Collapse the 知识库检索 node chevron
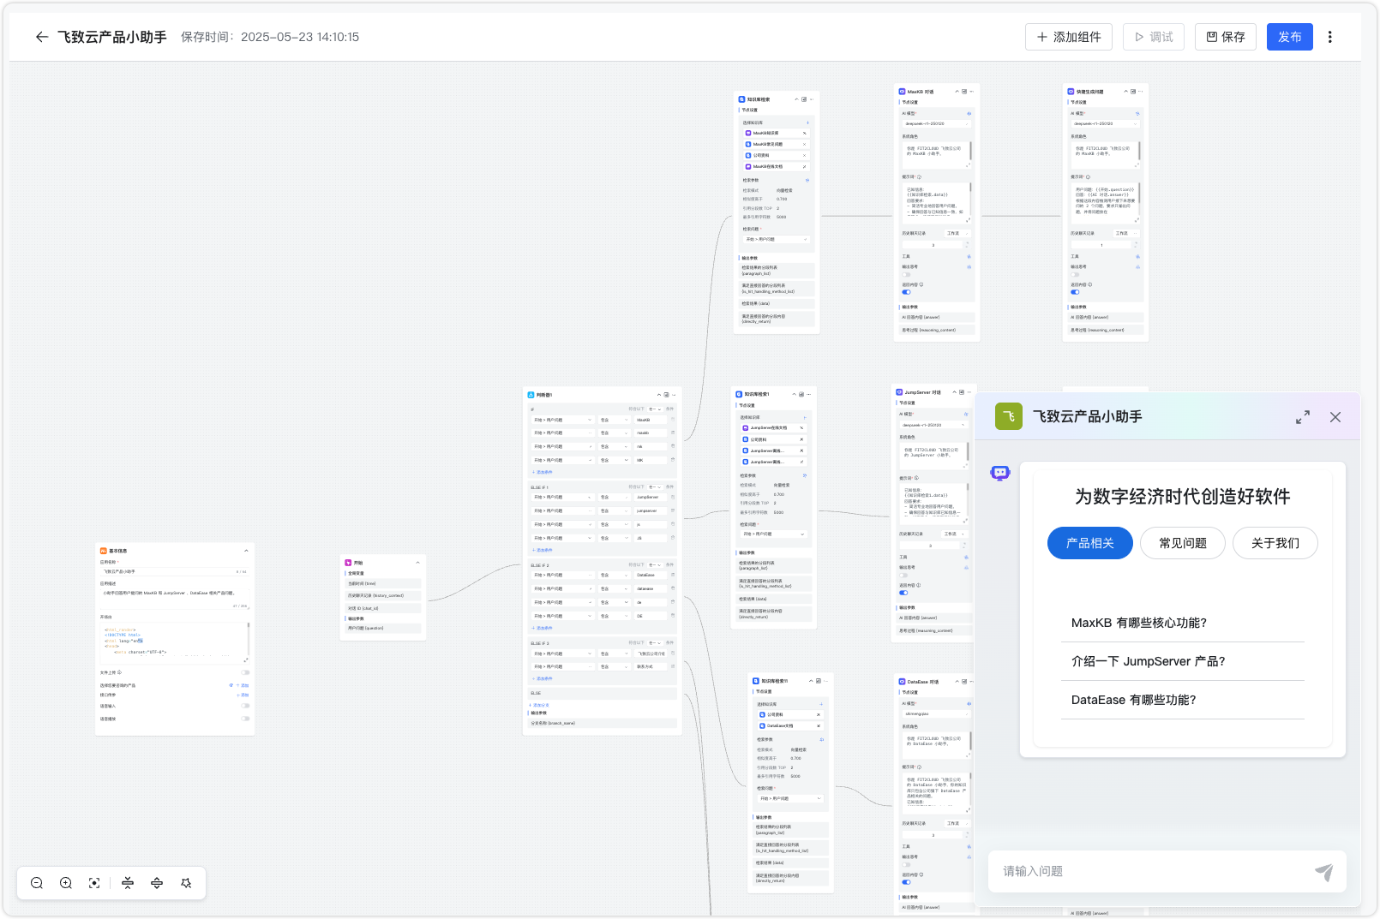Image resolution: width=1380 pixels, height=919 pixels. (795, 99)
